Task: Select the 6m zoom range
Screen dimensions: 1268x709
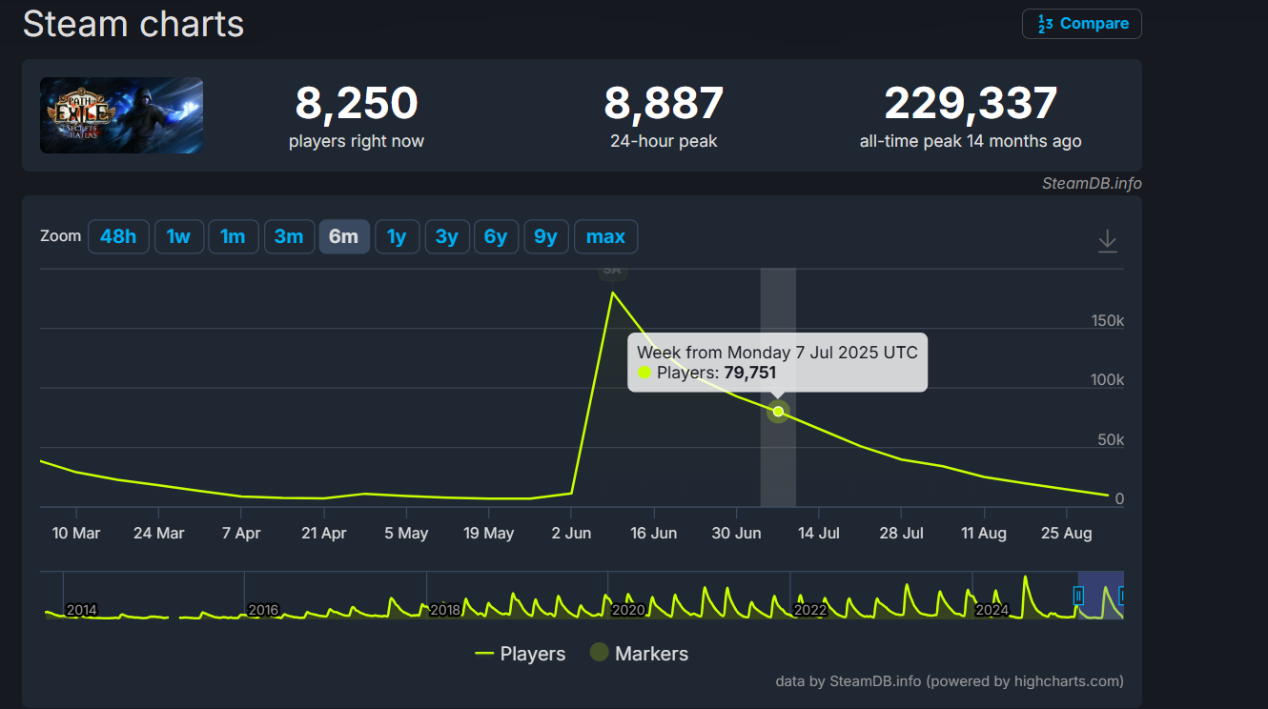Action: pos(344,237)
